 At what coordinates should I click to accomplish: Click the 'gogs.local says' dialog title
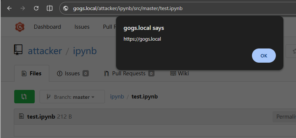click(144, 28)
